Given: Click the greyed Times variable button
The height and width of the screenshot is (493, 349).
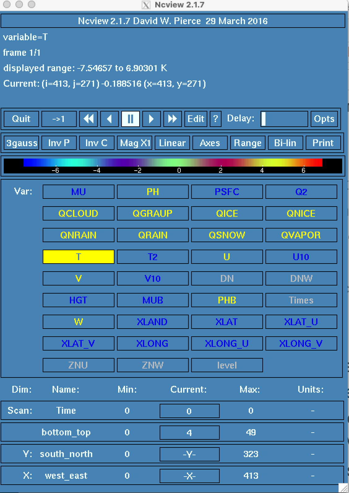Looking at the screenshot, I should pos(301,300).
